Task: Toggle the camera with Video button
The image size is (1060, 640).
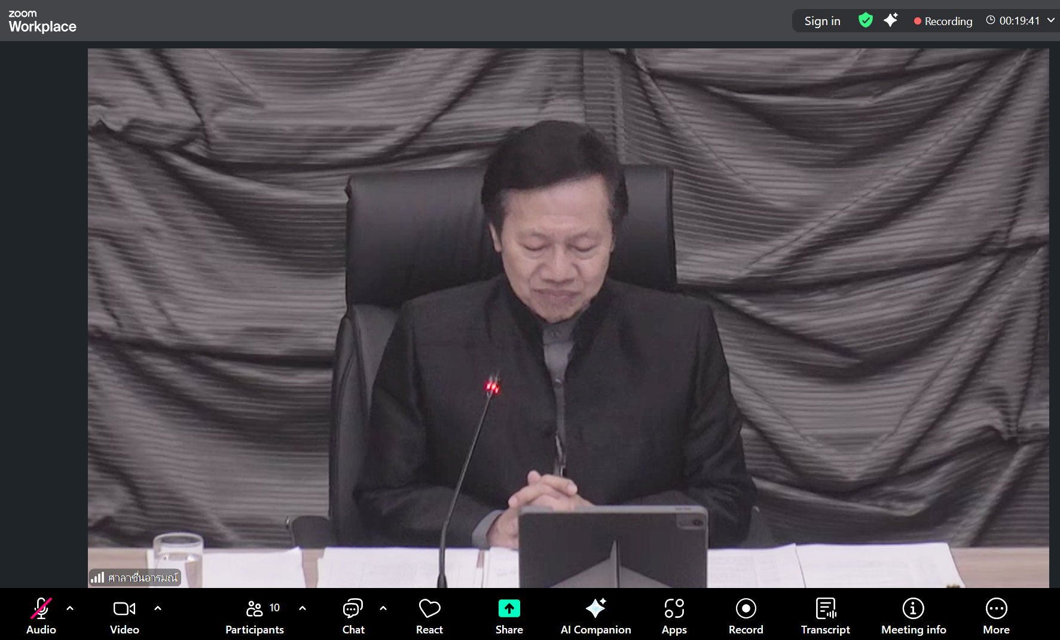Action: coord(124,615)
